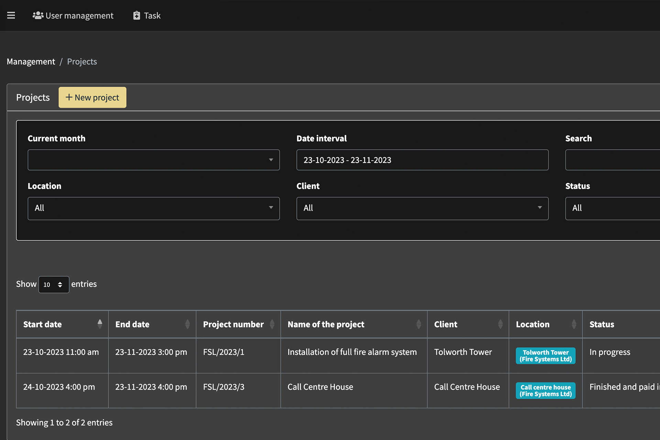Expand the Client filter dropdown
The image size is (660, 440).
[422, 208]
